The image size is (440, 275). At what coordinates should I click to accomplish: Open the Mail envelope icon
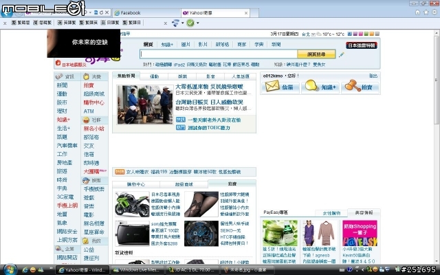(272, 86)
